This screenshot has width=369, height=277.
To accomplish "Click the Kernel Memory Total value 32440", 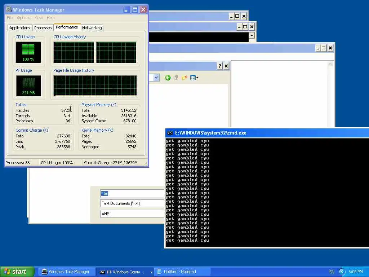I will [131, 136].
